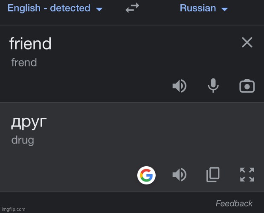Click the imgflip.com watermark
This screenshot has height=213, width=264.
click(x=13, y=209)
